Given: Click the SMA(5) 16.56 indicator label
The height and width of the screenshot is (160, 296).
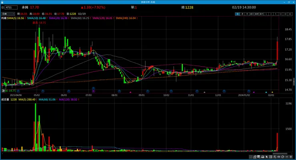Looking at the screenshot, I should tap(16, 18).
